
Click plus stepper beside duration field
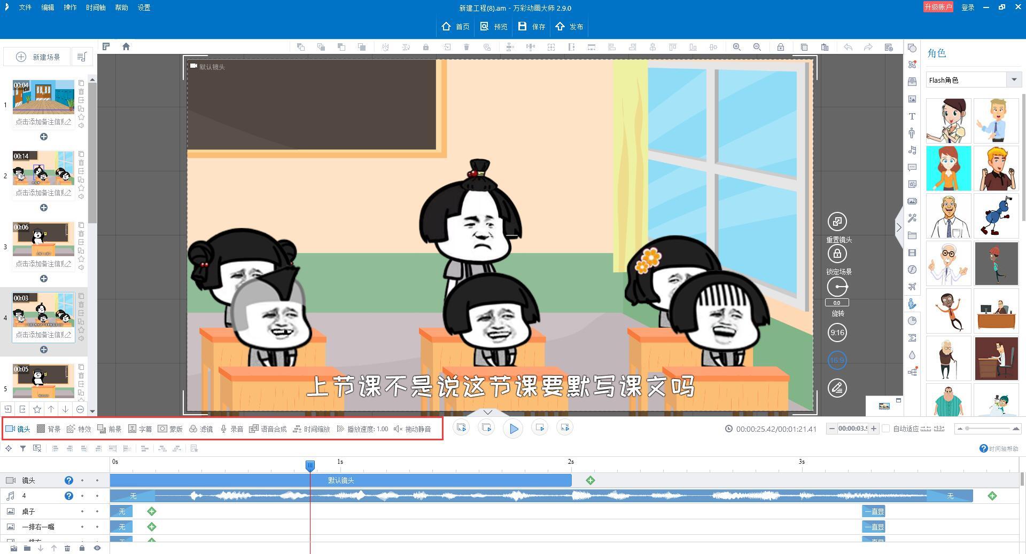[x=873, y=429]
